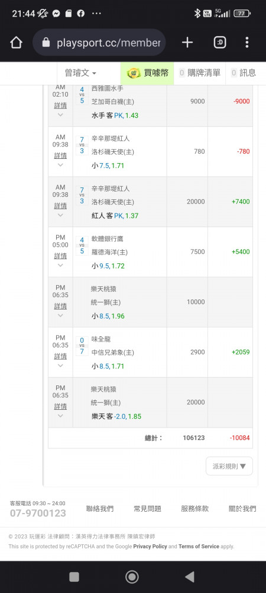Viewport: 266px width, 593px height.
Task: Click the Privacy Policy link
Action: point(150,547)
